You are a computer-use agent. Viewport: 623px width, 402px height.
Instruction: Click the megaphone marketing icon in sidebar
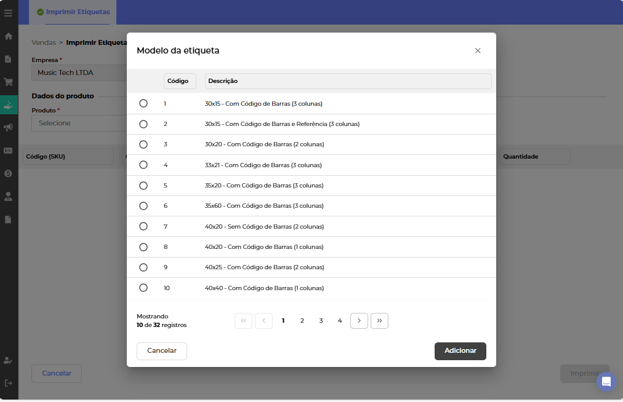tap(9, 127)
